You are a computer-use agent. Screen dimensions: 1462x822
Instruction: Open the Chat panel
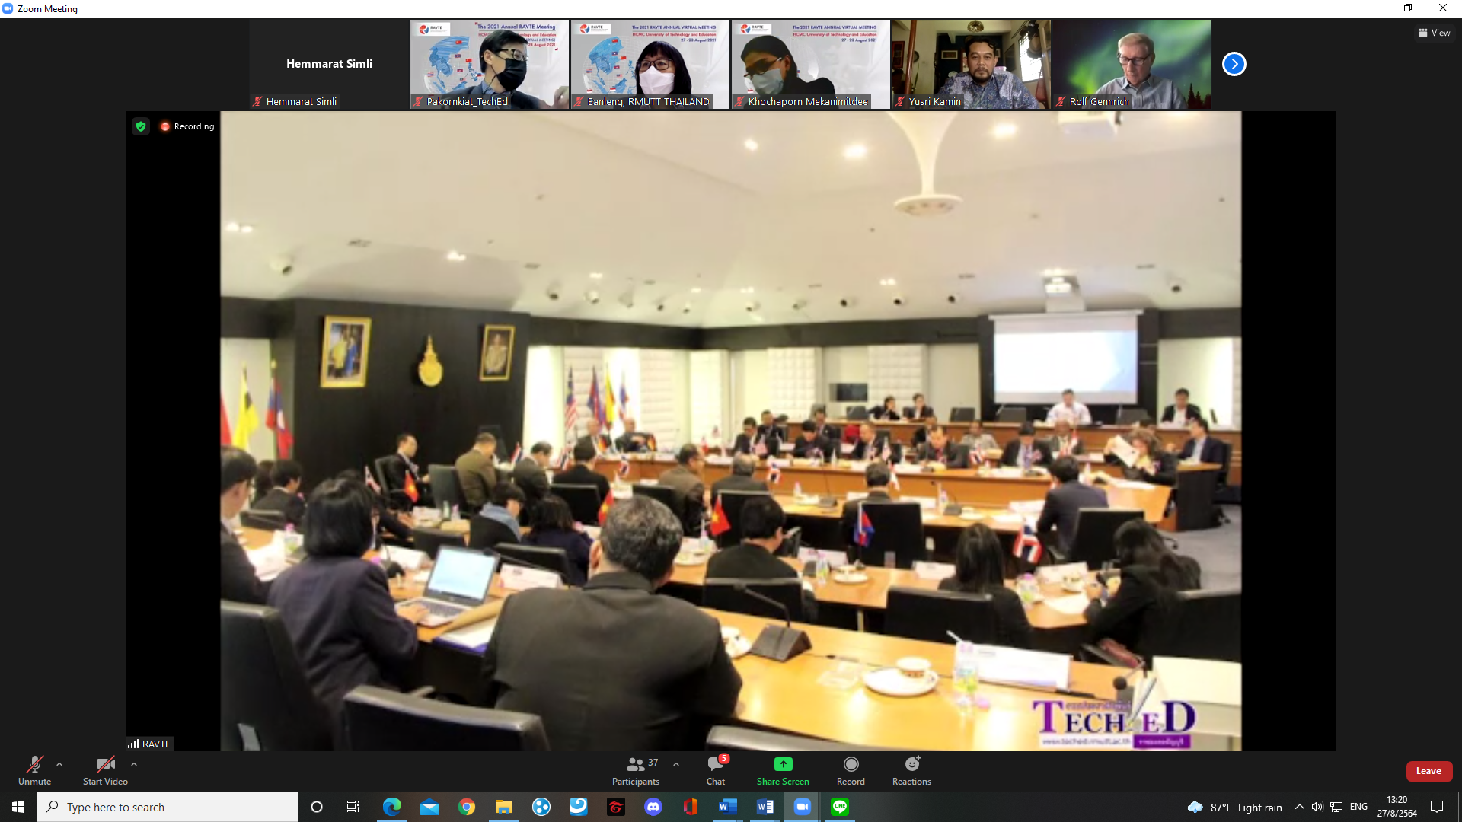716,770
